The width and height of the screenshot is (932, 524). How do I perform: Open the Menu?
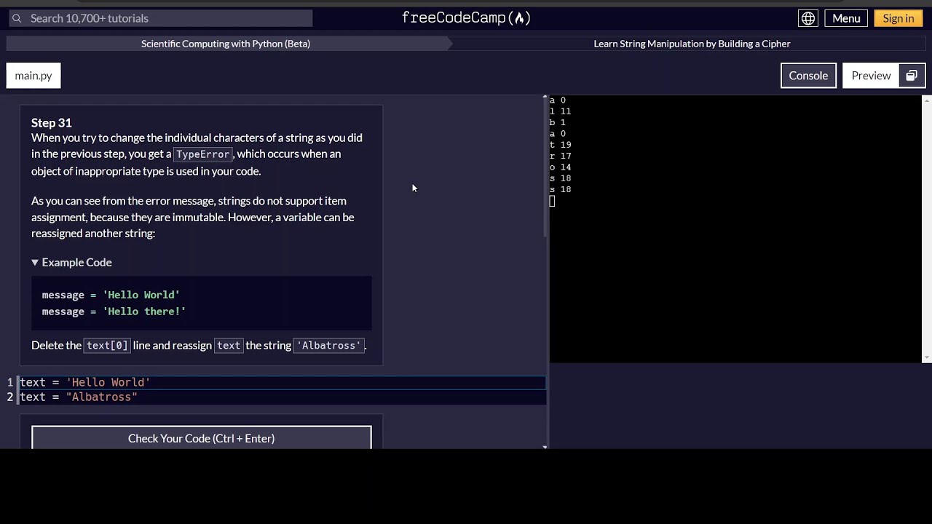coord(846,18)
